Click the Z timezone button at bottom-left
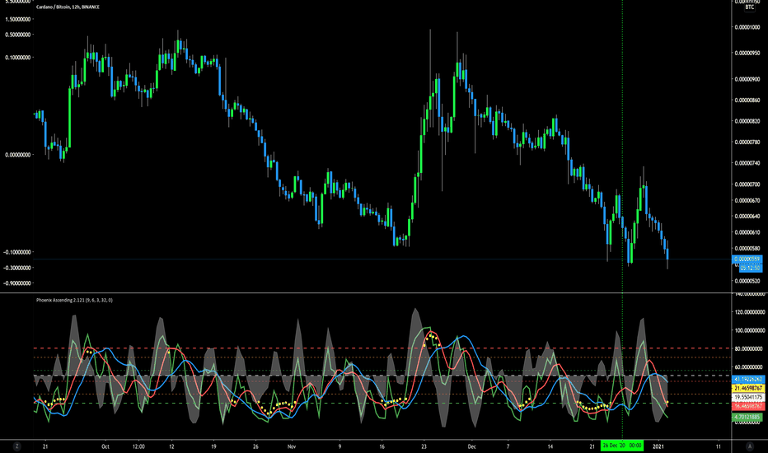768x453 pixels. point(17,446)
